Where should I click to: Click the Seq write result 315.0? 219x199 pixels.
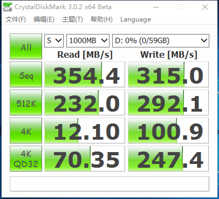pos(168,74)
